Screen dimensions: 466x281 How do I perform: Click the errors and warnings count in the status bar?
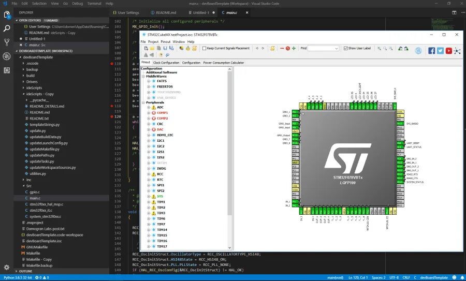point(42,277)
